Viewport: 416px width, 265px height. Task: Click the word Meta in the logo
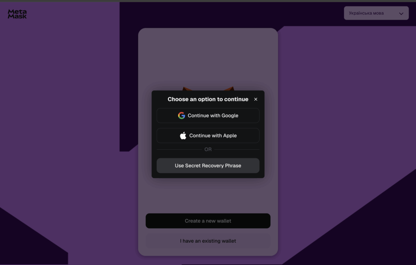click(x=17, y=12)
